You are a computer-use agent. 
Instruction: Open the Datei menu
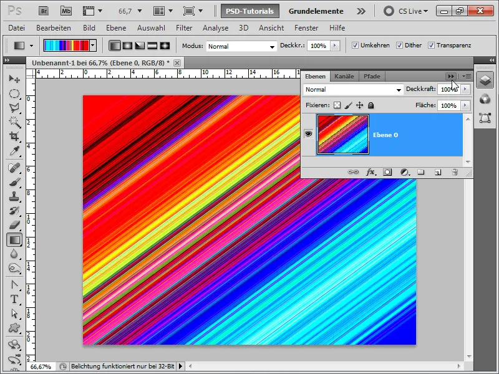coord(17,28)
